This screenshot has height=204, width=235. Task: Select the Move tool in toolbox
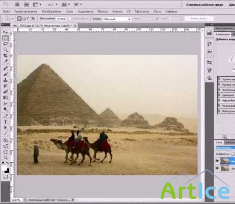click(6, 32)
